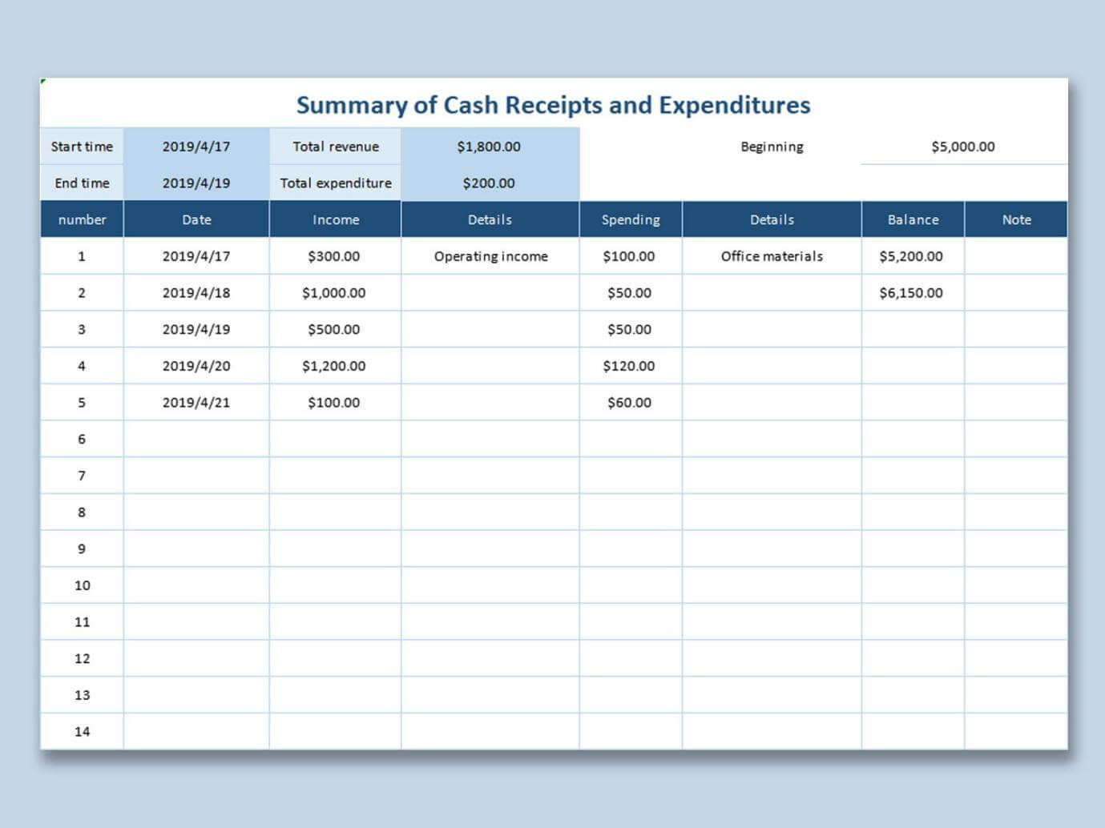
Task: Click the number column header
Action: 81,219
